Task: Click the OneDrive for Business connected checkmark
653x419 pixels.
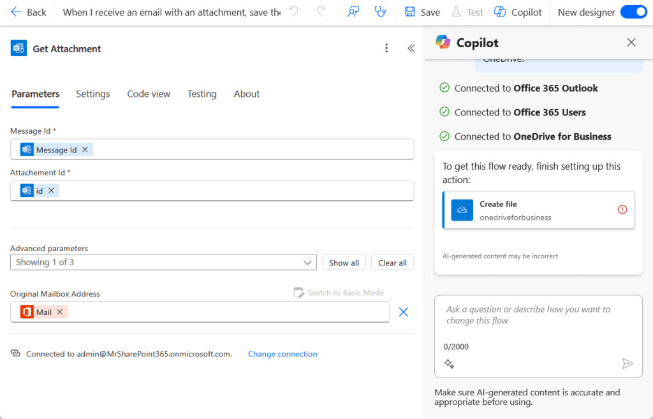Action: [x=444, y=136]
